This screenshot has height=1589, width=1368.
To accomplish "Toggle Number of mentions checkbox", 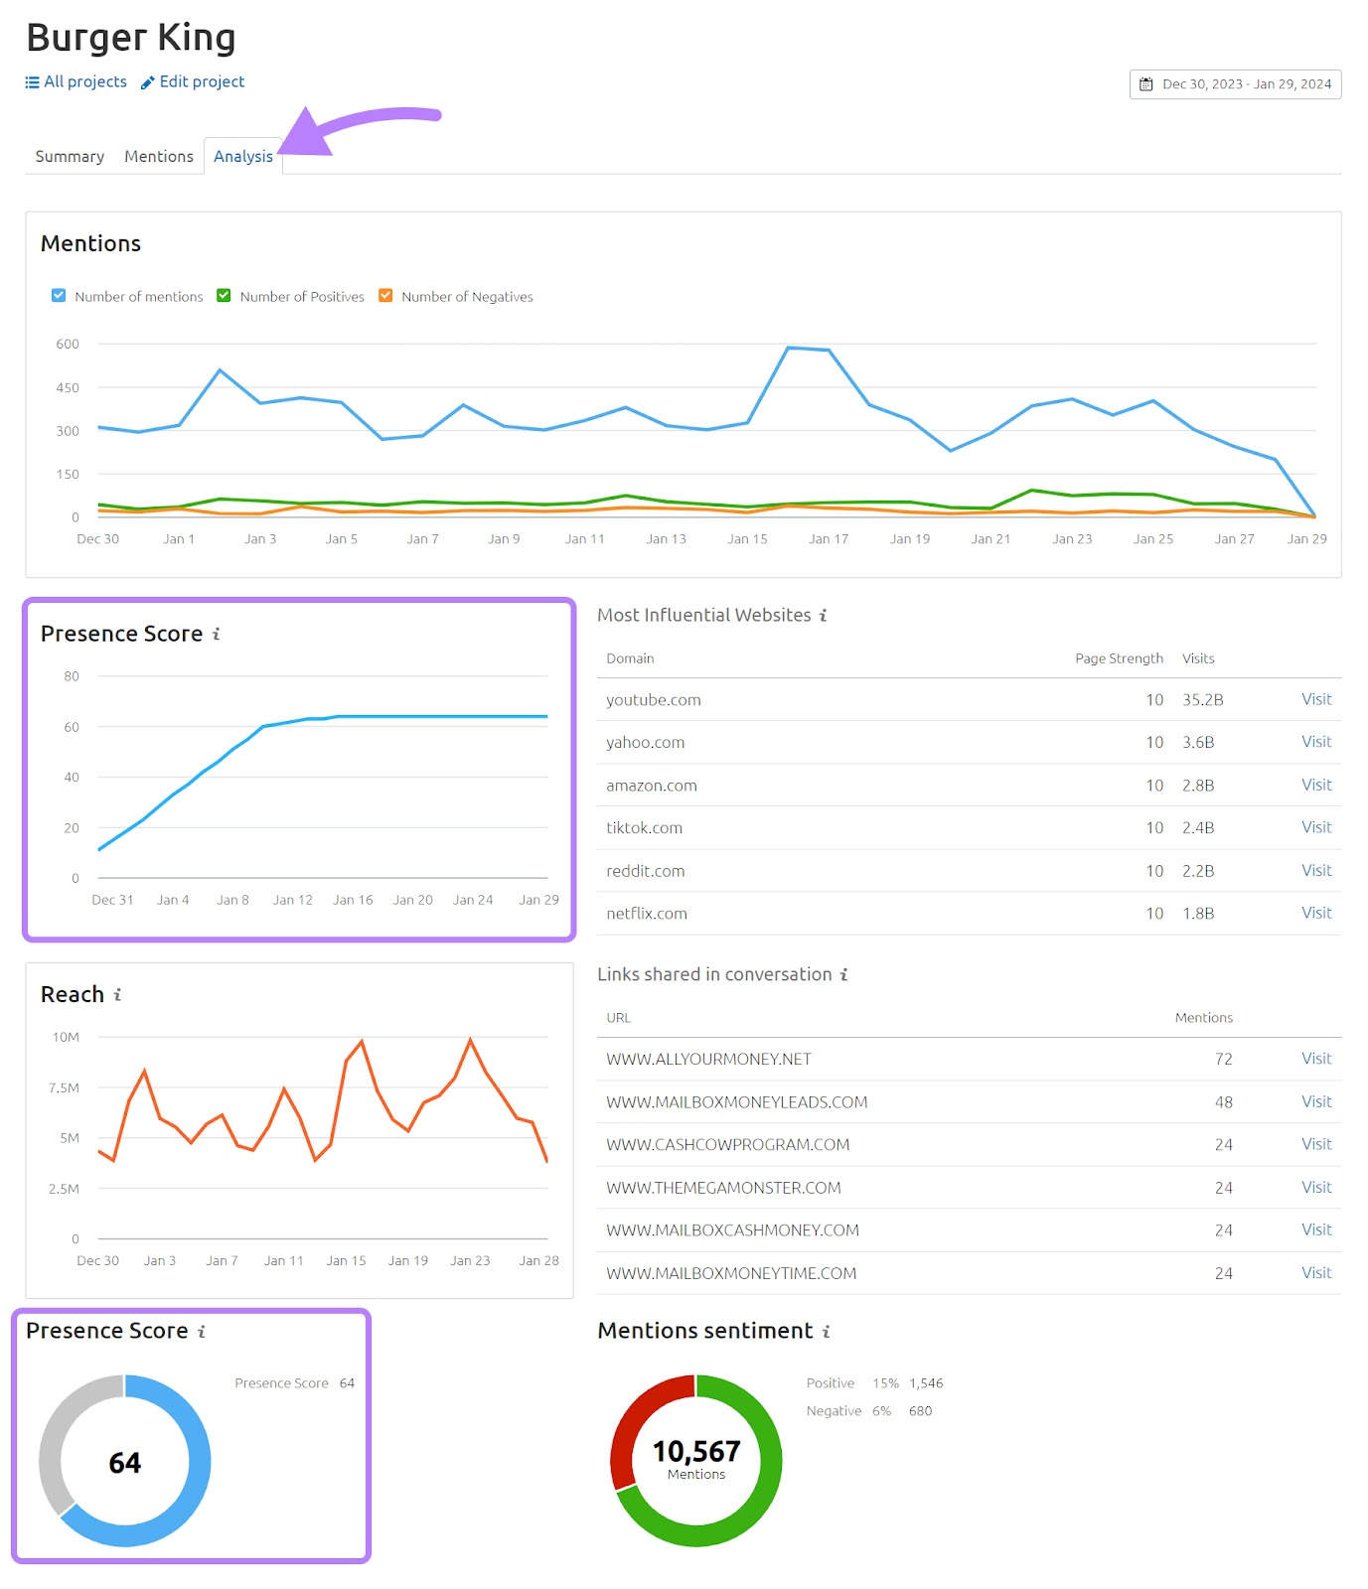I will (x=59, y=296).
